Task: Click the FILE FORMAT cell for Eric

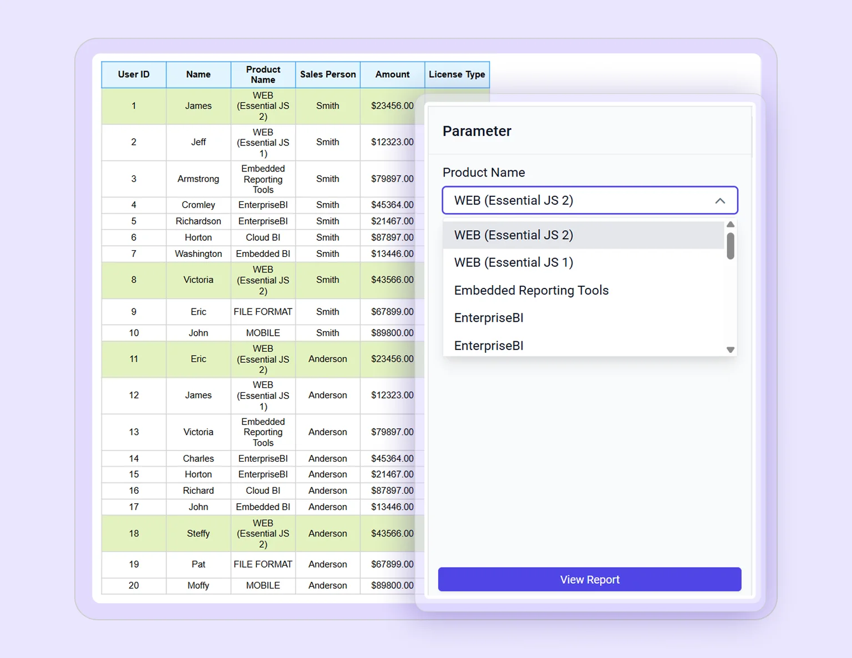Action: click(262, 312)
